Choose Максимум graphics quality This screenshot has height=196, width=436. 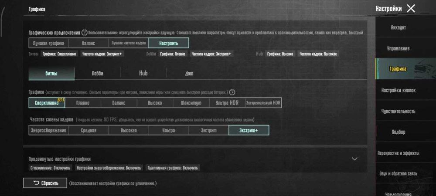tap(191, 103)
